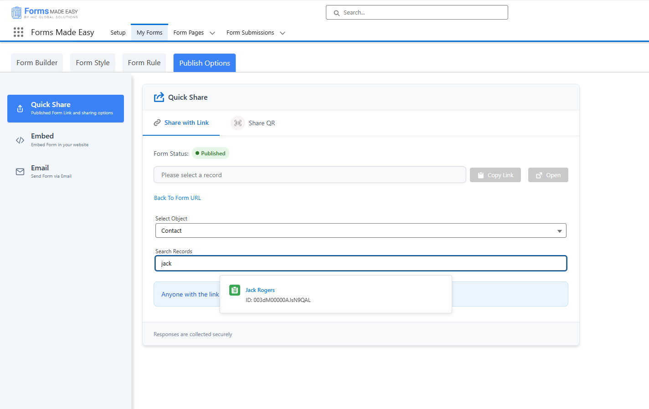Image resolution: width=649 pixels, height=409 pixels.
Task: Open the Form Pages tab
Action: click(189, 32)
